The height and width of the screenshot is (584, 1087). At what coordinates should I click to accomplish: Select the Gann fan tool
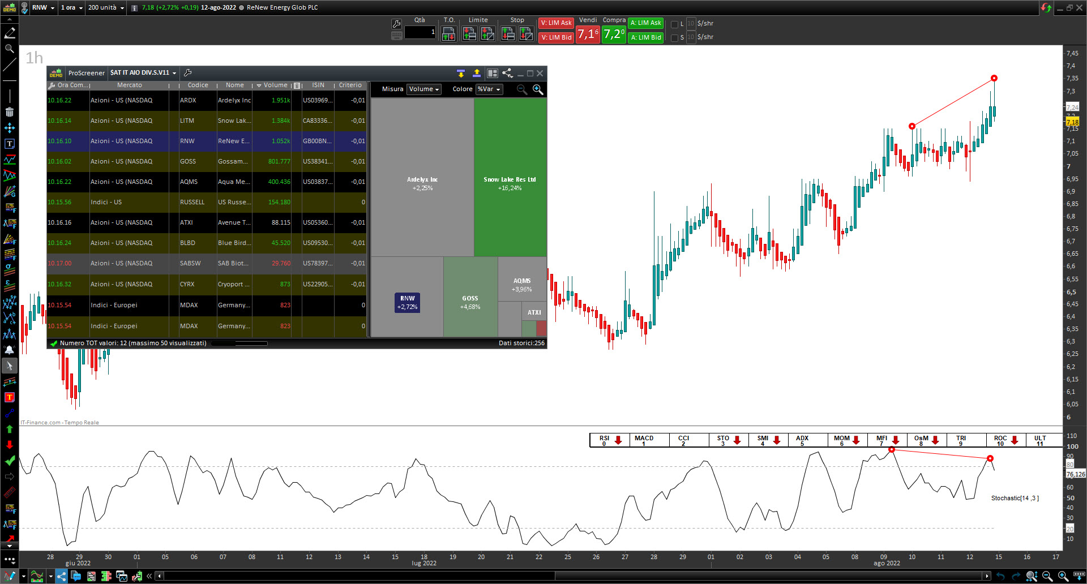pyautogui.click(x=10, y=191)
